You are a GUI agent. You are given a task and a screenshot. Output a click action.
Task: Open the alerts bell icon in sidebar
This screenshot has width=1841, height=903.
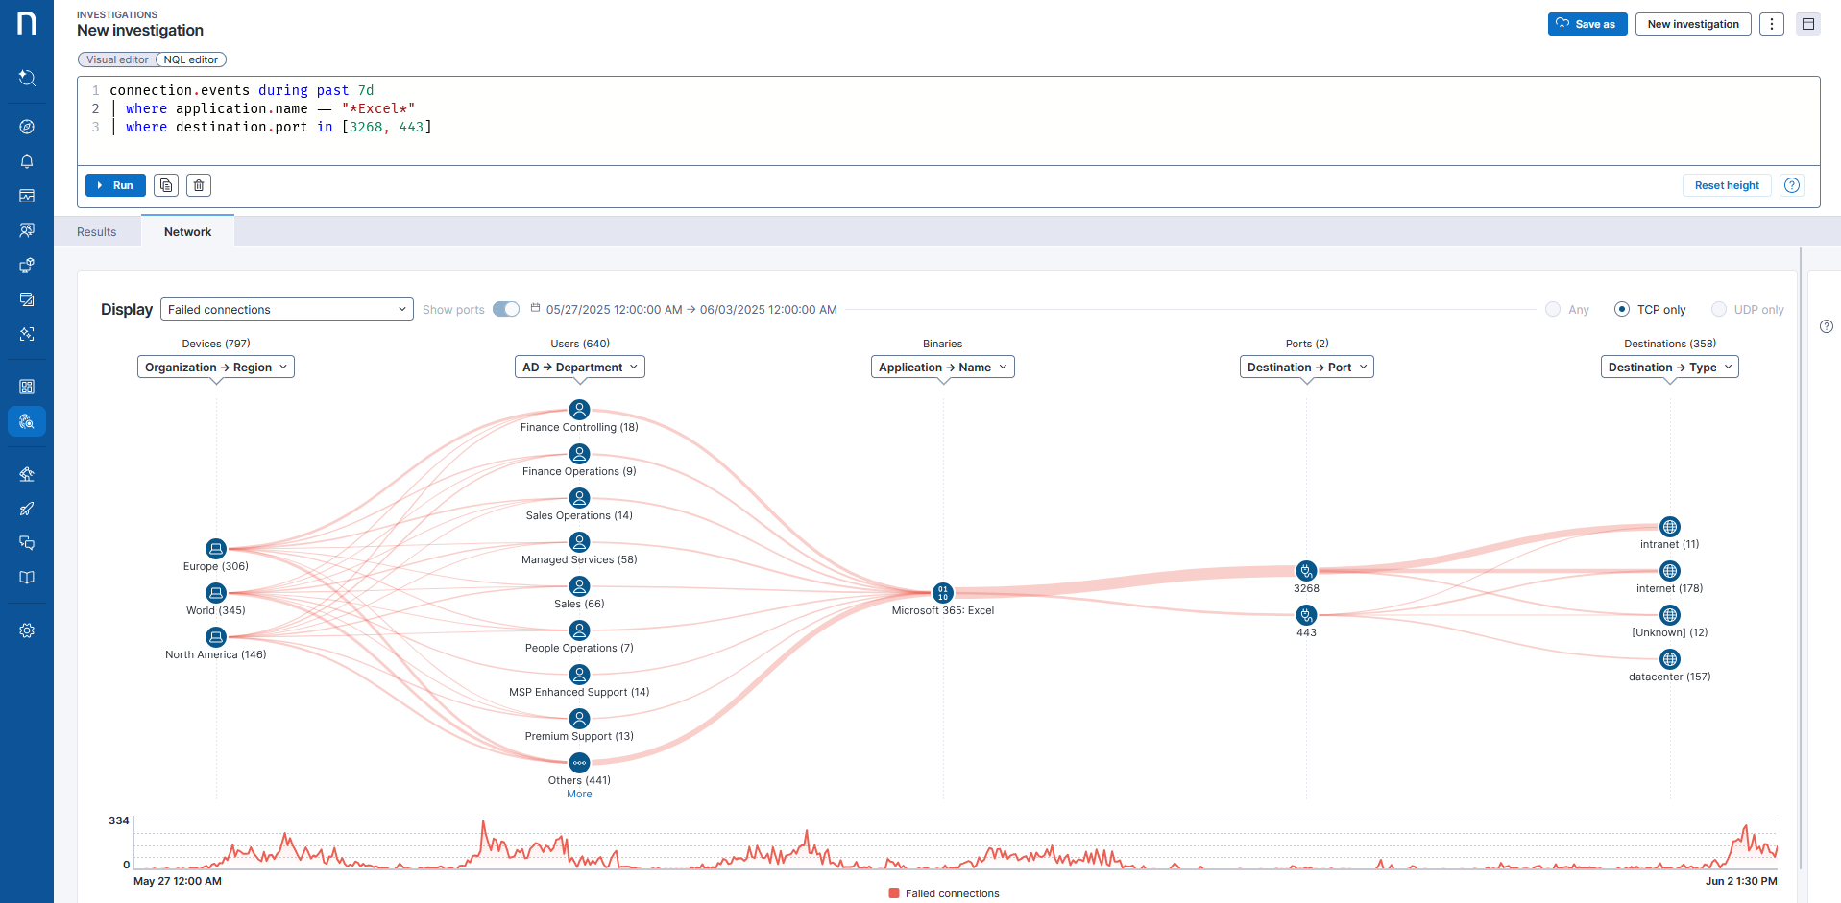tap(27, 161)
